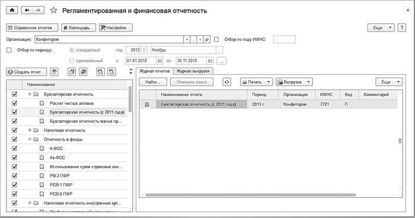415x218 pixels.
Task: Click the refresh icon in report journal
Action: point(226,82)
